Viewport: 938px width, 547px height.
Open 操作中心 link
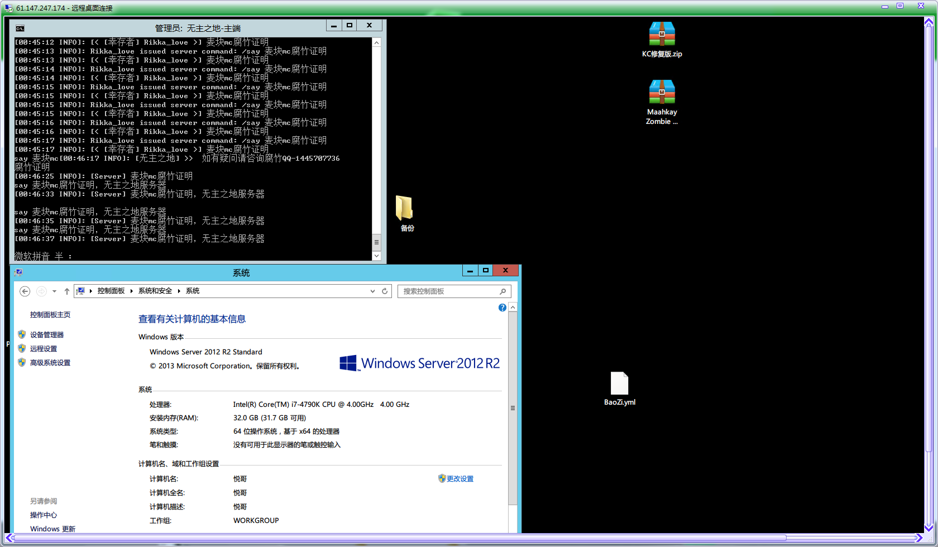coord(44,515)
